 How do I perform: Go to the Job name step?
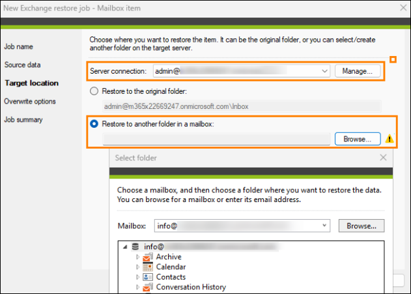click(19, 47)
